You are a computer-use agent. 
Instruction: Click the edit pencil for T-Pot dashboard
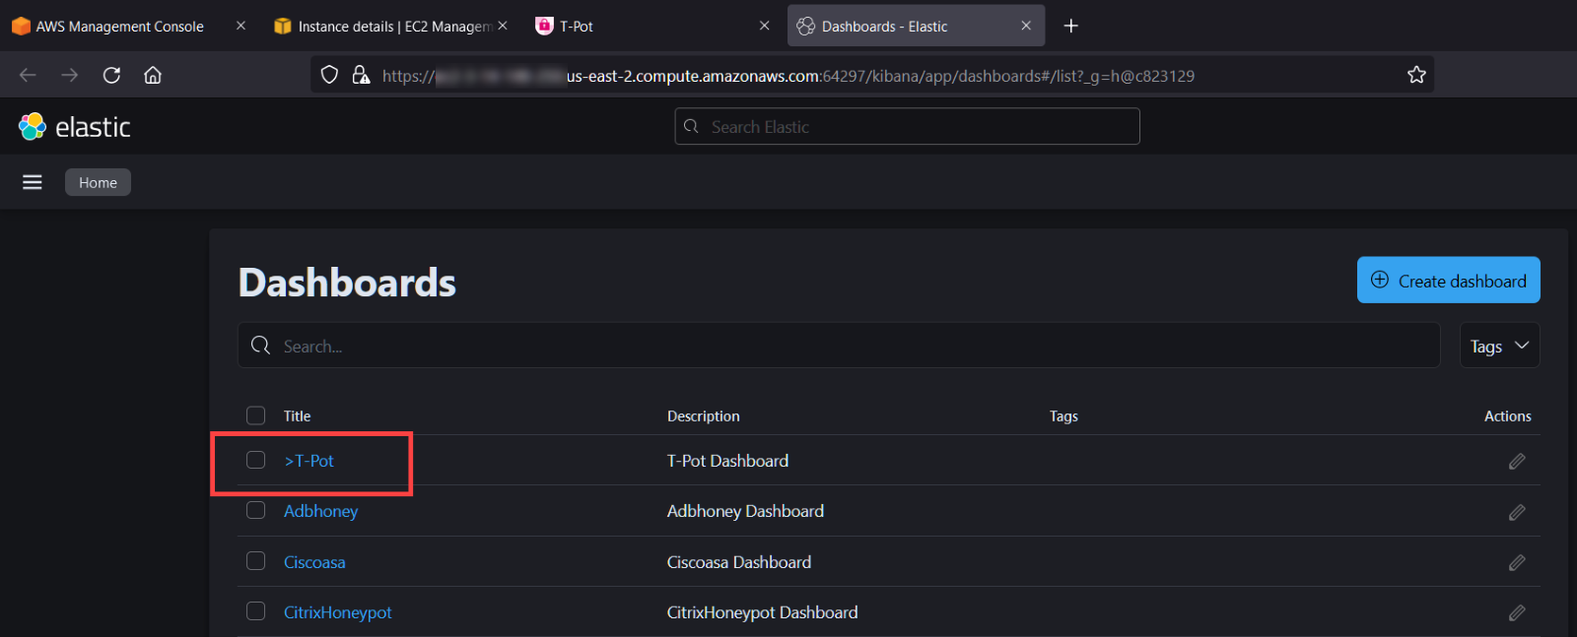point(1517,461)
